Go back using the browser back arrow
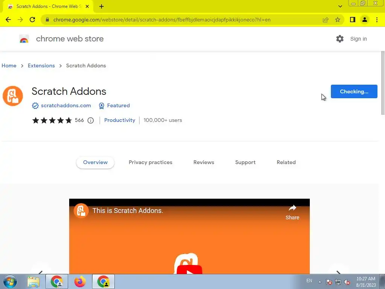385x289 pixels. pos(8,20)
